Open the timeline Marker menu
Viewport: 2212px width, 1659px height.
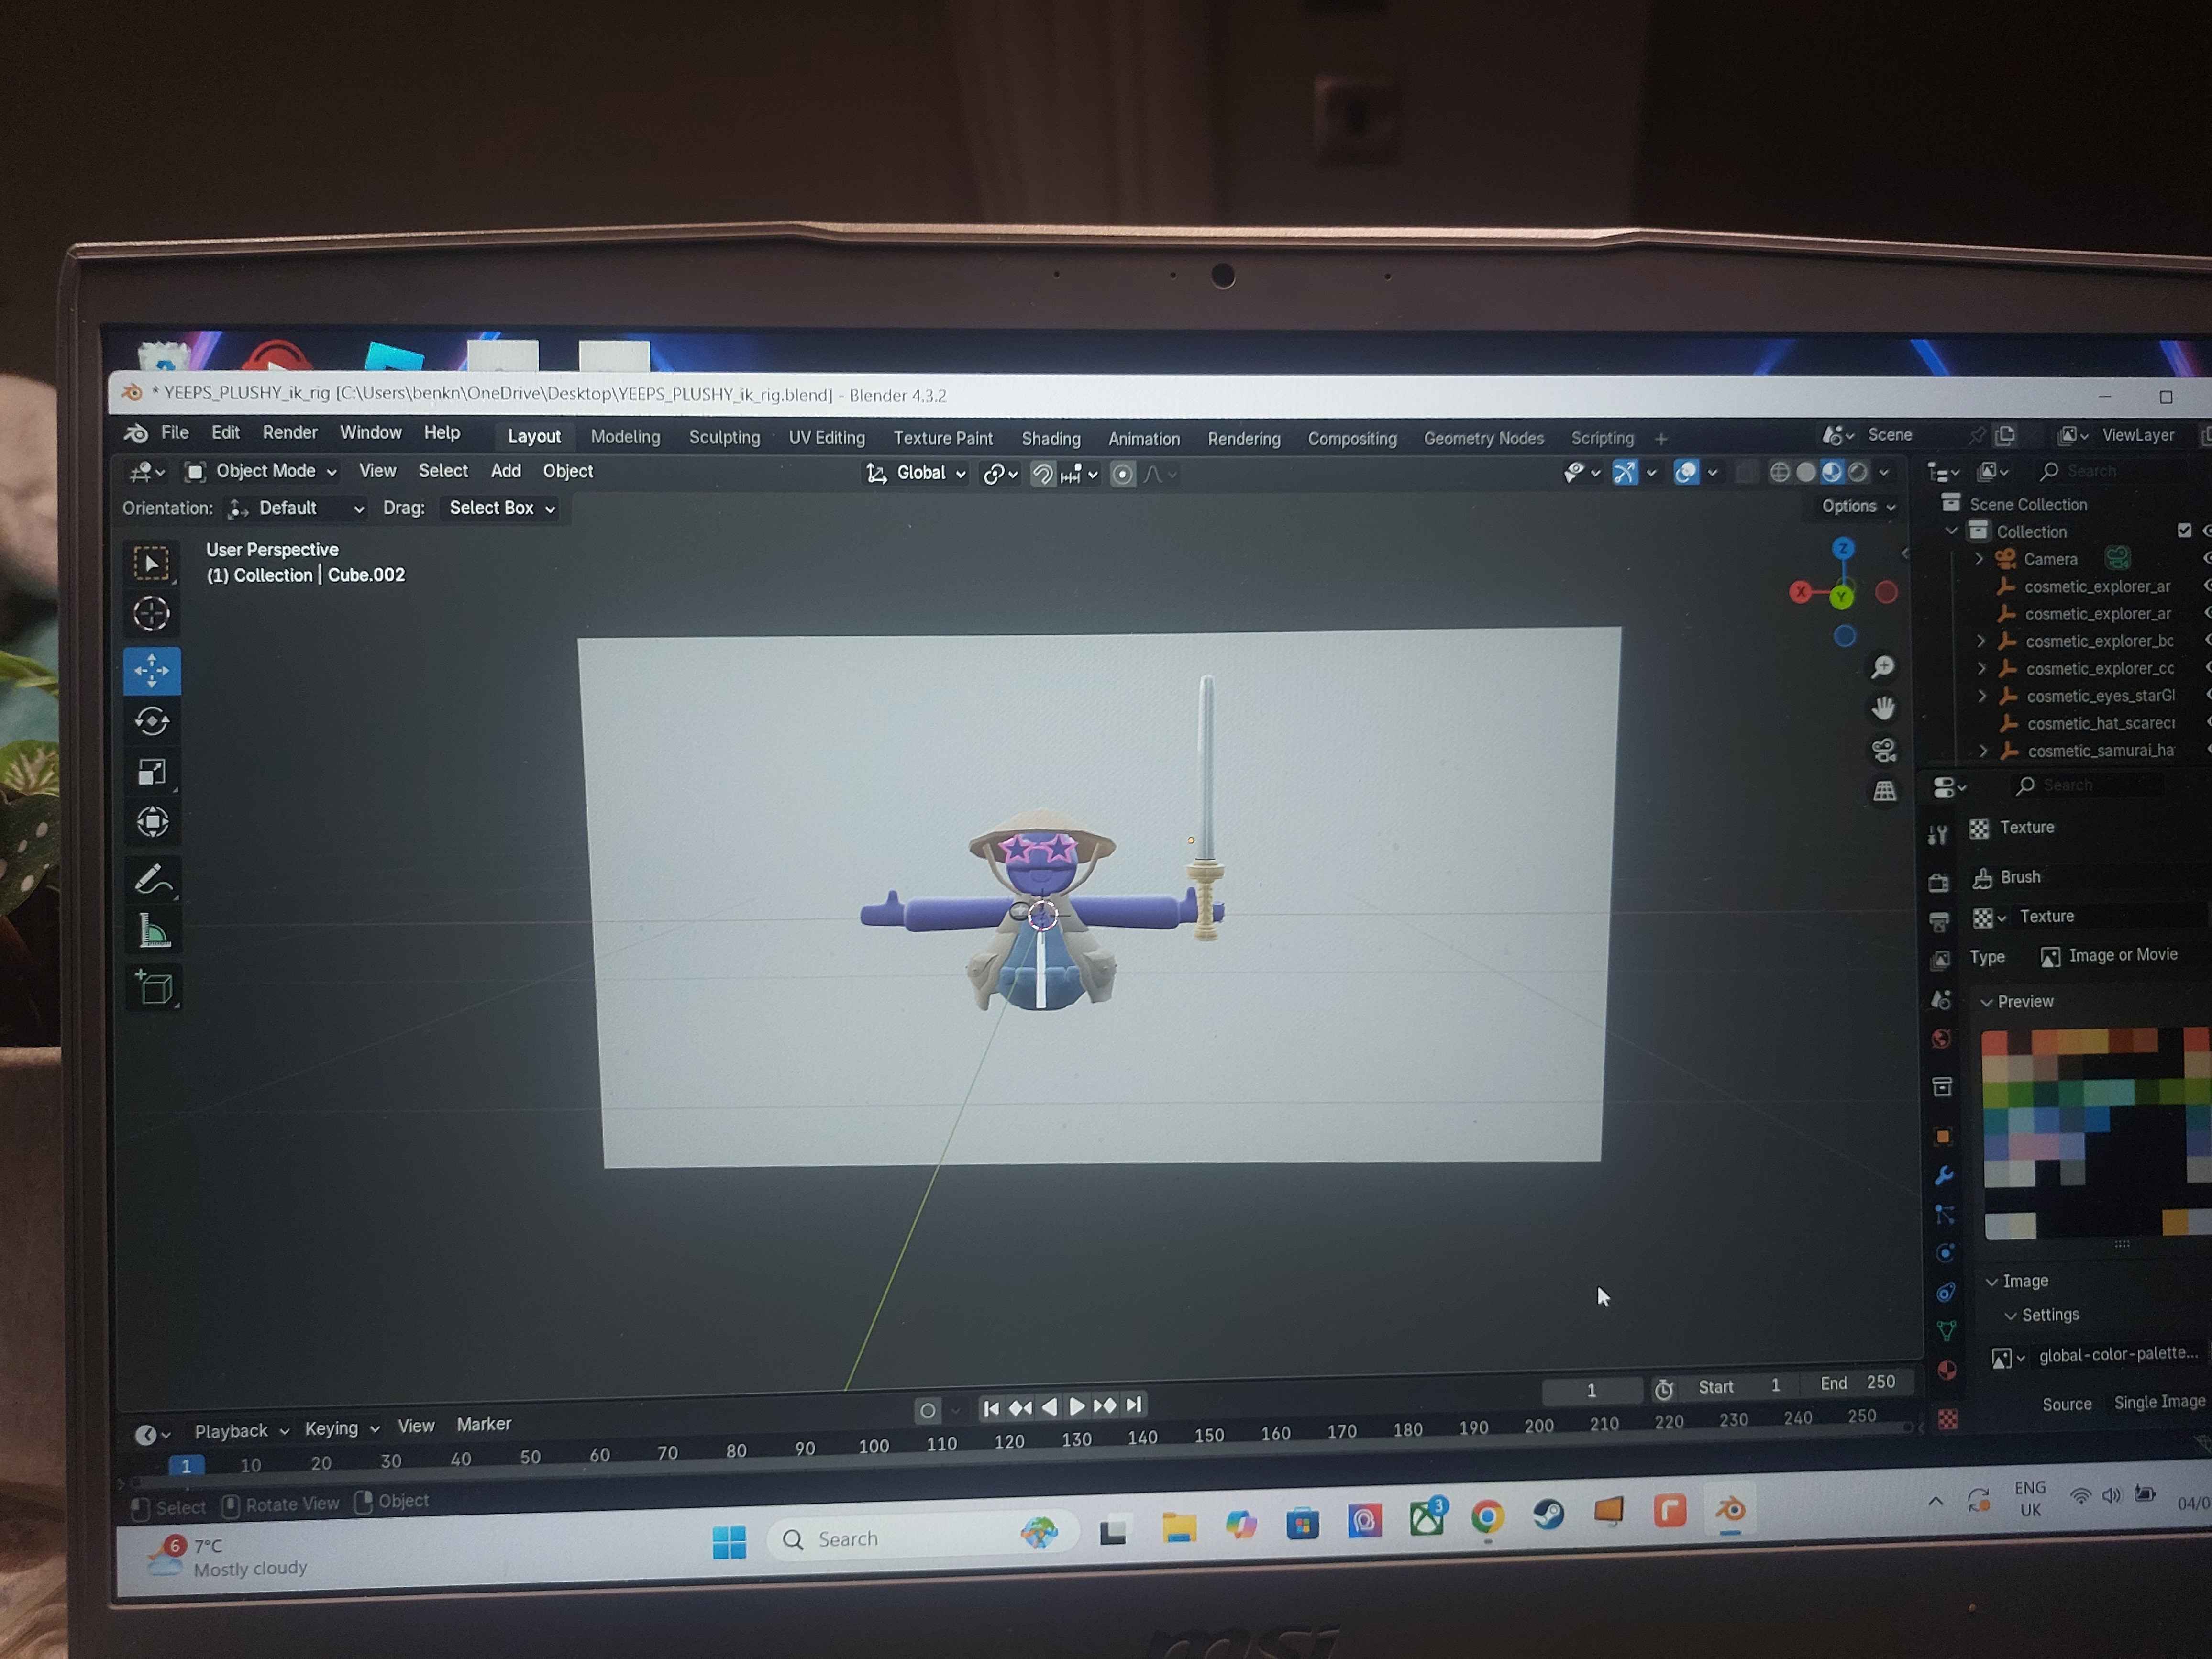pos(484,1424)
